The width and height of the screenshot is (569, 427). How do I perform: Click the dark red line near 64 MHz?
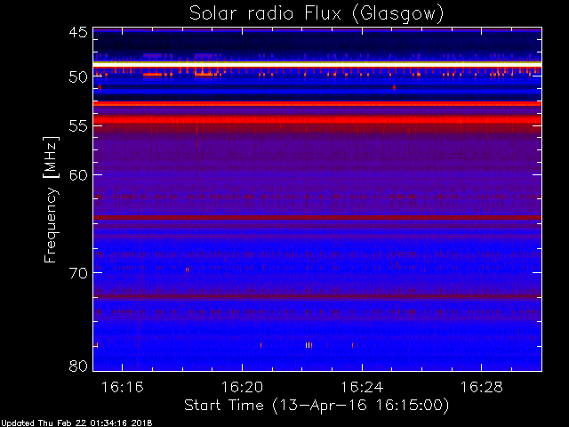(x=317, y=217)
